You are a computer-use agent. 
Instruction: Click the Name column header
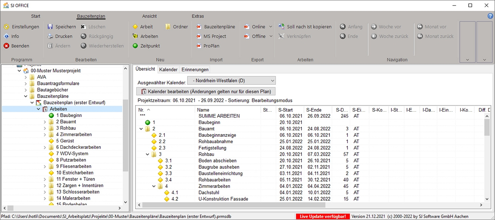[228, 110]
